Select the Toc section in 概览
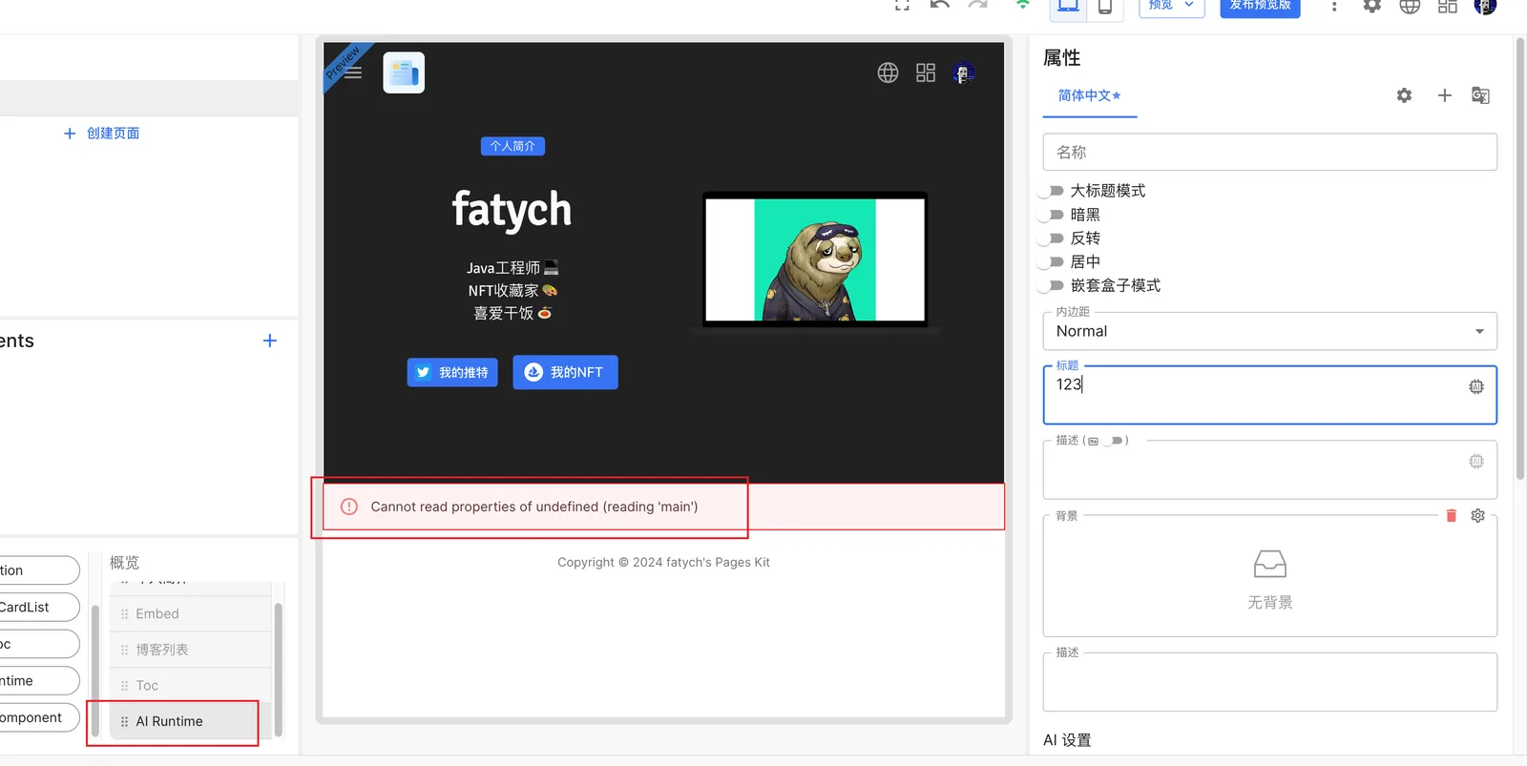 [x=191, y=686]
